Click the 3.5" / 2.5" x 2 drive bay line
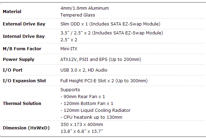The width and height of the screenshot is (206, 138). (112, 33)
